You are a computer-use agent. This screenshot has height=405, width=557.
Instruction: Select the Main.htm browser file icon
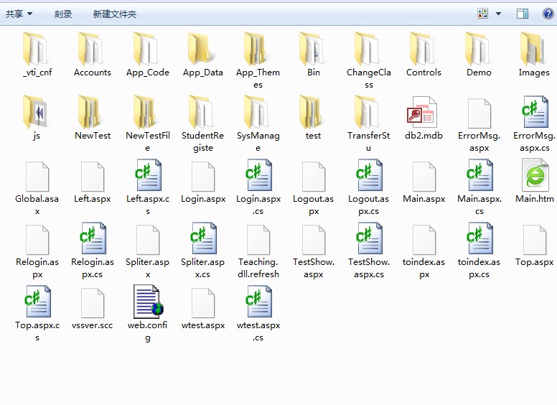point(535,175)
